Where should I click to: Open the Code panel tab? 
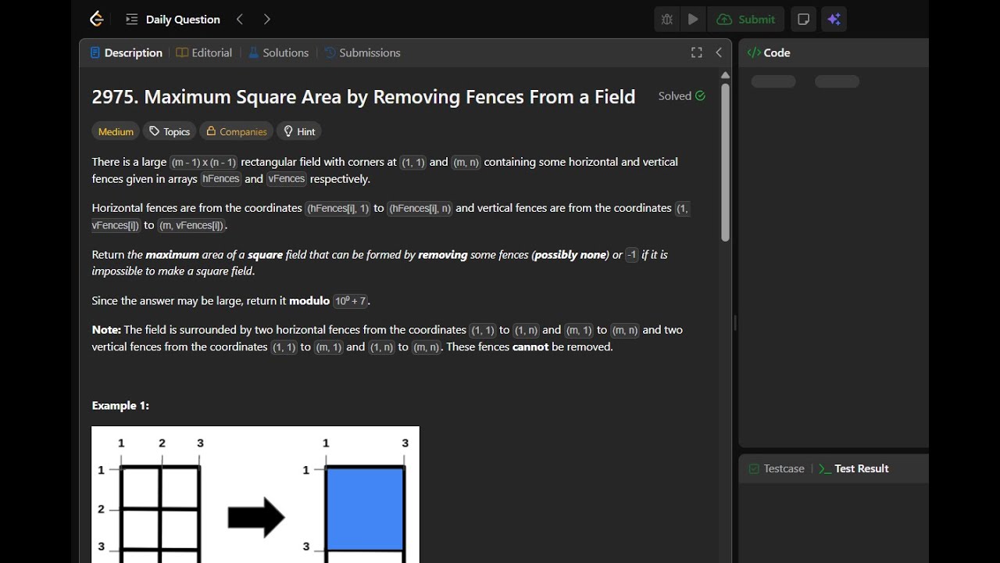coord(769,52)
